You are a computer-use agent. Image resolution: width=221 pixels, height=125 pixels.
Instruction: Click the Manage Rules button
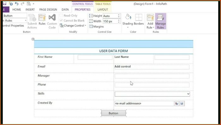point(160,21)
